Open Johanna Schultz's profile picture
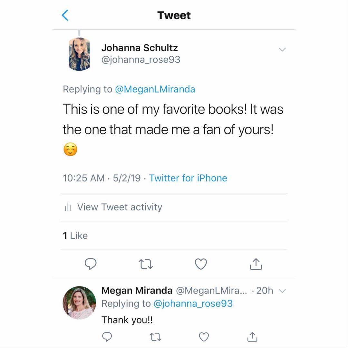 point(79,54)
